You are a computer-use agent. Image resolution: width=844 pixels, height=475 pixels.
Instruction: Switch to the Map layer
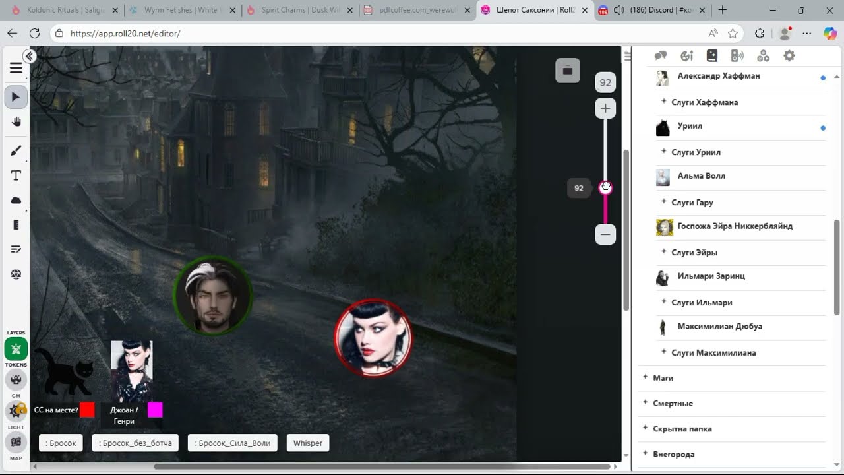[x=16, y=442]
